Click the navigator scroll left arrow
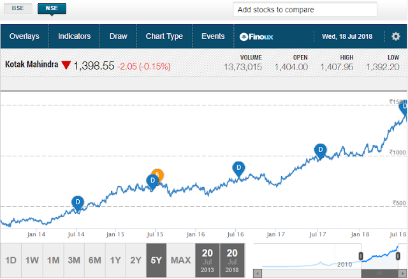Screen dimensions: 408x279 (258, 273)
